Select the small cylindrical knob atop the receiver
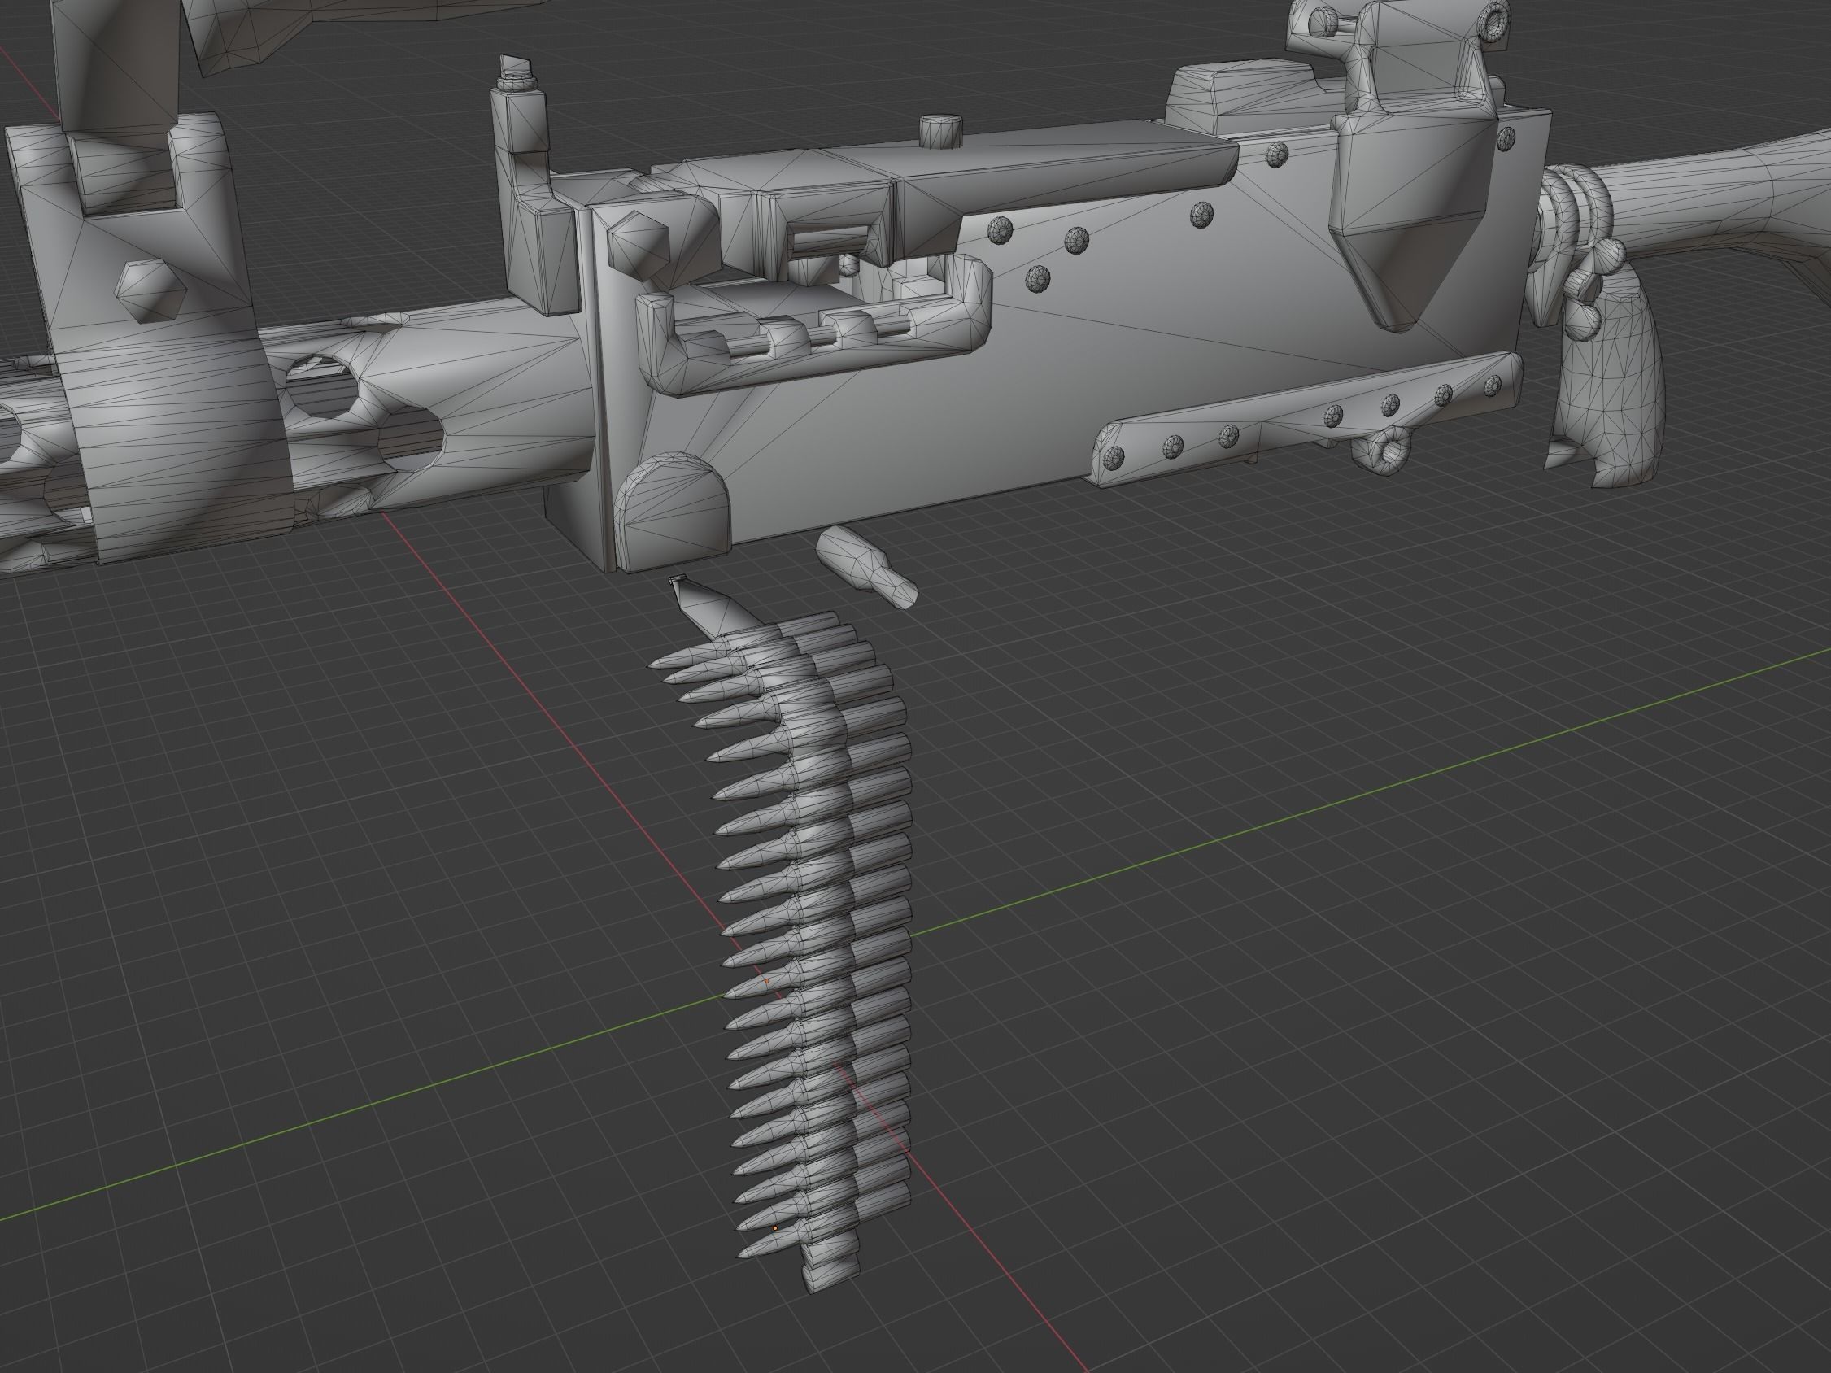The width and height of the screenshot is (1831, 1373). pos(940,131)
